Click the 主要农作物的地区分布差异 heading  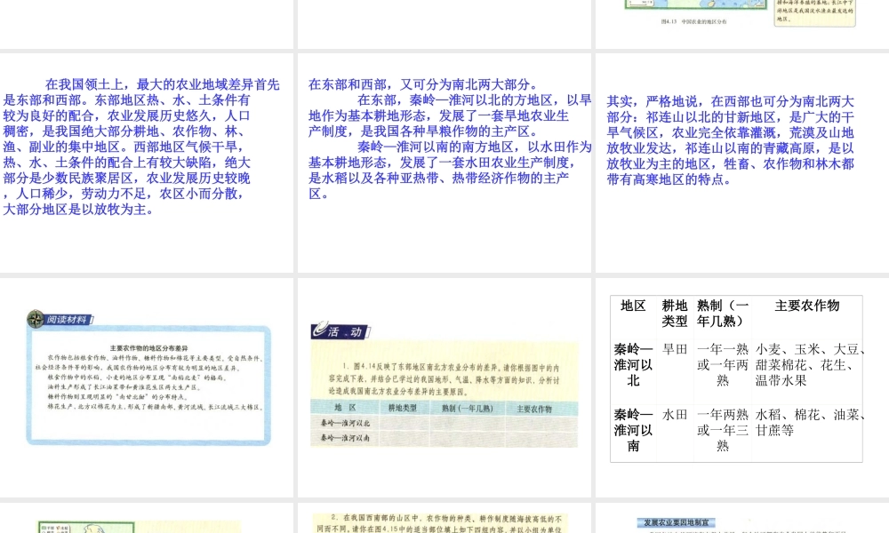point(148,348)
